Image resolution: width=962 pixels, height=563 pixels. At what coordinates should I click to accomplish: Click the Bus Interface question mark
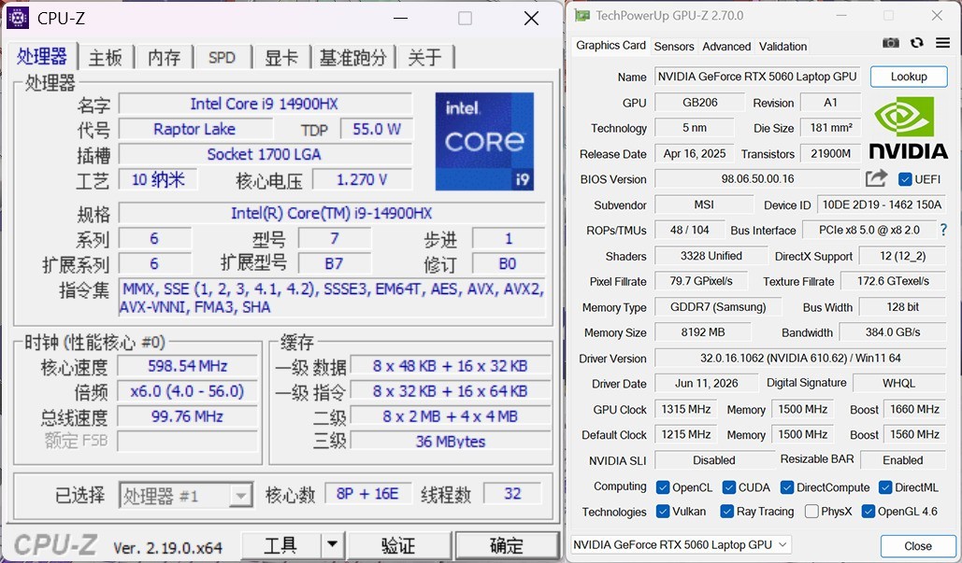click(943, 230)
